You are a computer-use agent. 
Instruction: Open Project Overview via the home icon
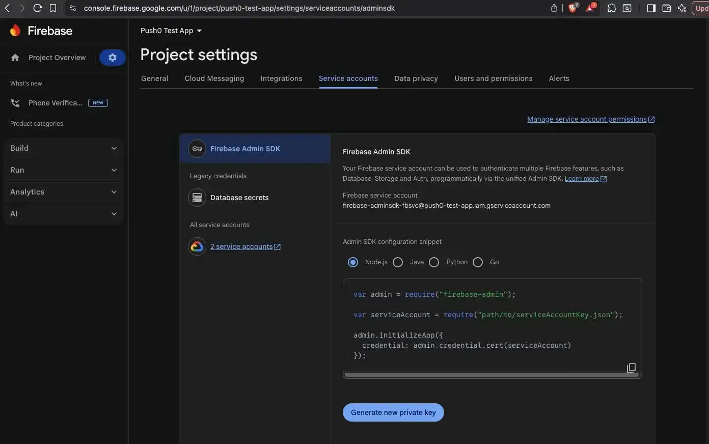click(x=15, y=58)
